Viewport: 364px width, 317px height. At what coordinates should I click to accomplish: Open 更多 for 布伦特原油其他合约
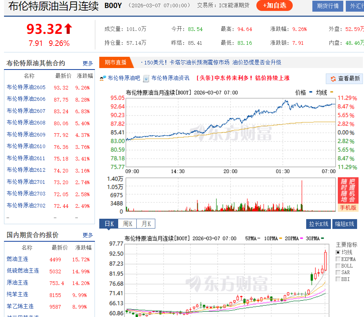click(x=88, y=63)
